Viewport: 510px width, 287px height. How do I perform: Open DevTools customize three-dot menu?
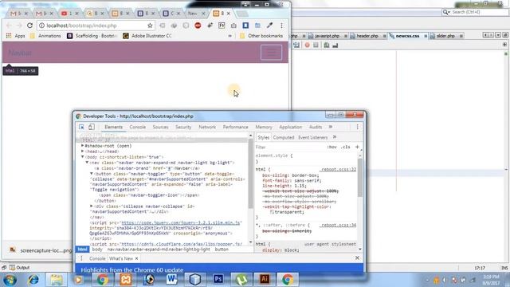point(357,127)
